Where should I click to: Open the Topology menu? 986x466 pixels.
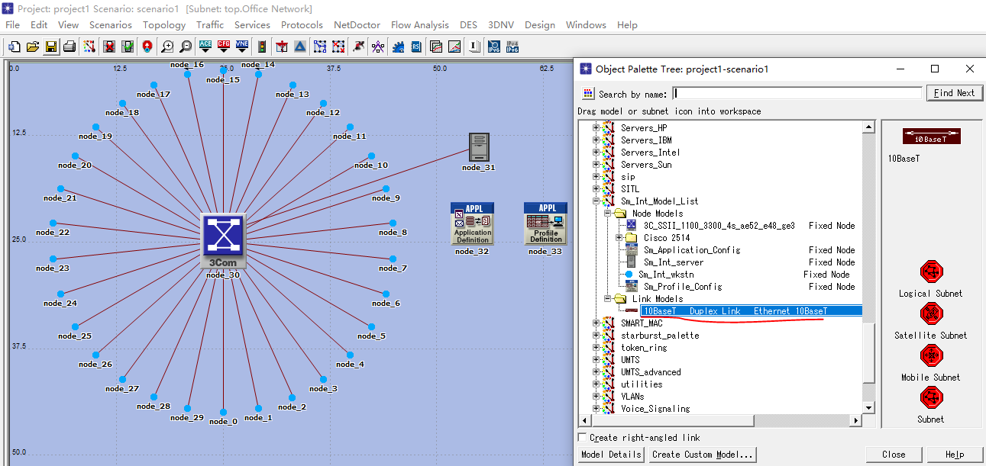164,25
